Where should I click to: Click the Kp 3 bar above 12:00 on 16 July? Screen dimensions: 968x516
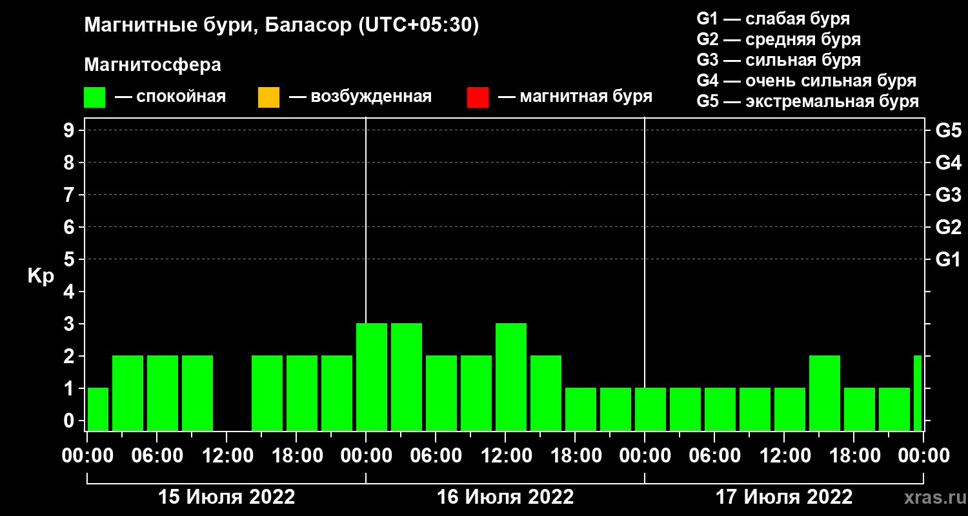coord(511,377)
